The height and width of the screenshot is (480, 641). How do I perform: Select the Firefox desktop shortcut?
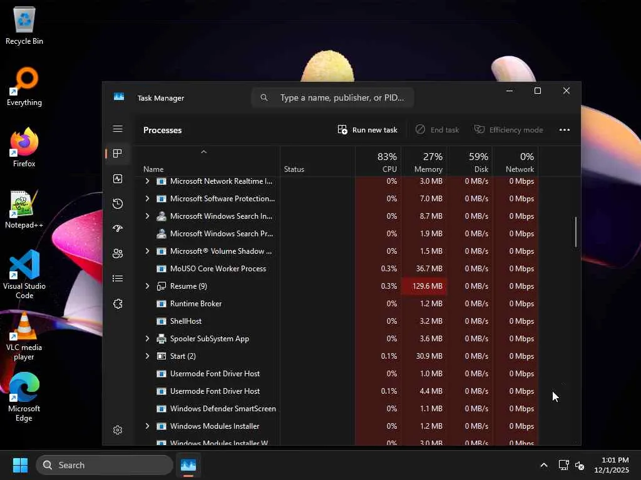pos(24,147)
